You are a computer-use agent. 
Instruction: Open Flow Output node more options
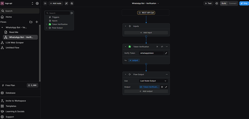tap(167, 74)
